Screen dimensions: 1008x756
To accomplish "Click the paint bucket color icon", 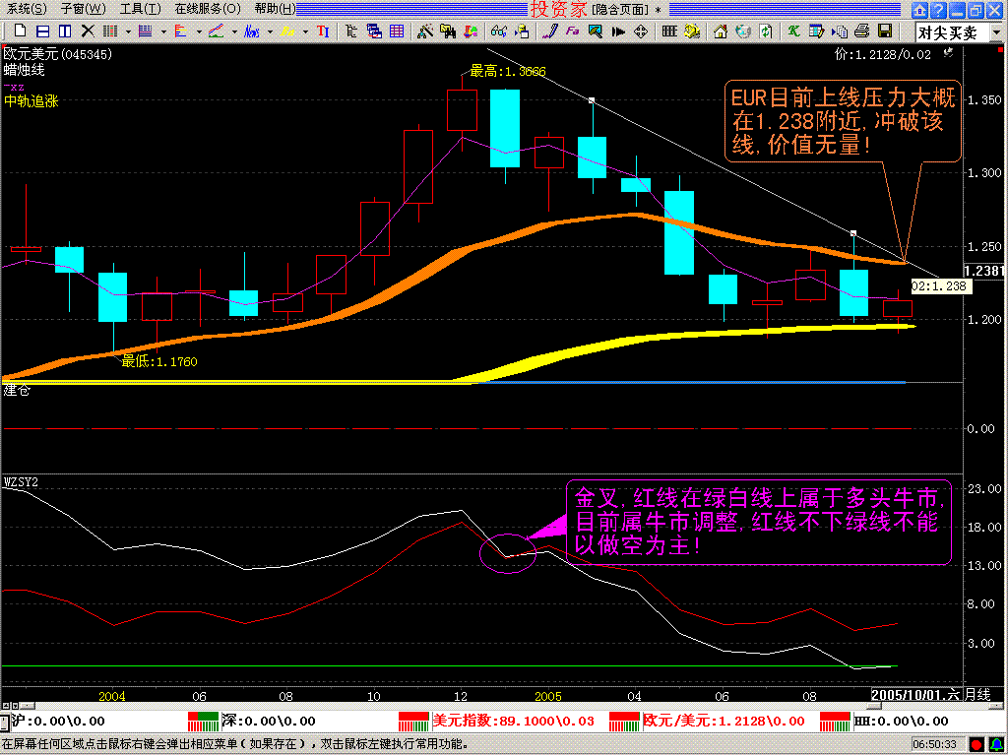I will pos(471,31).
